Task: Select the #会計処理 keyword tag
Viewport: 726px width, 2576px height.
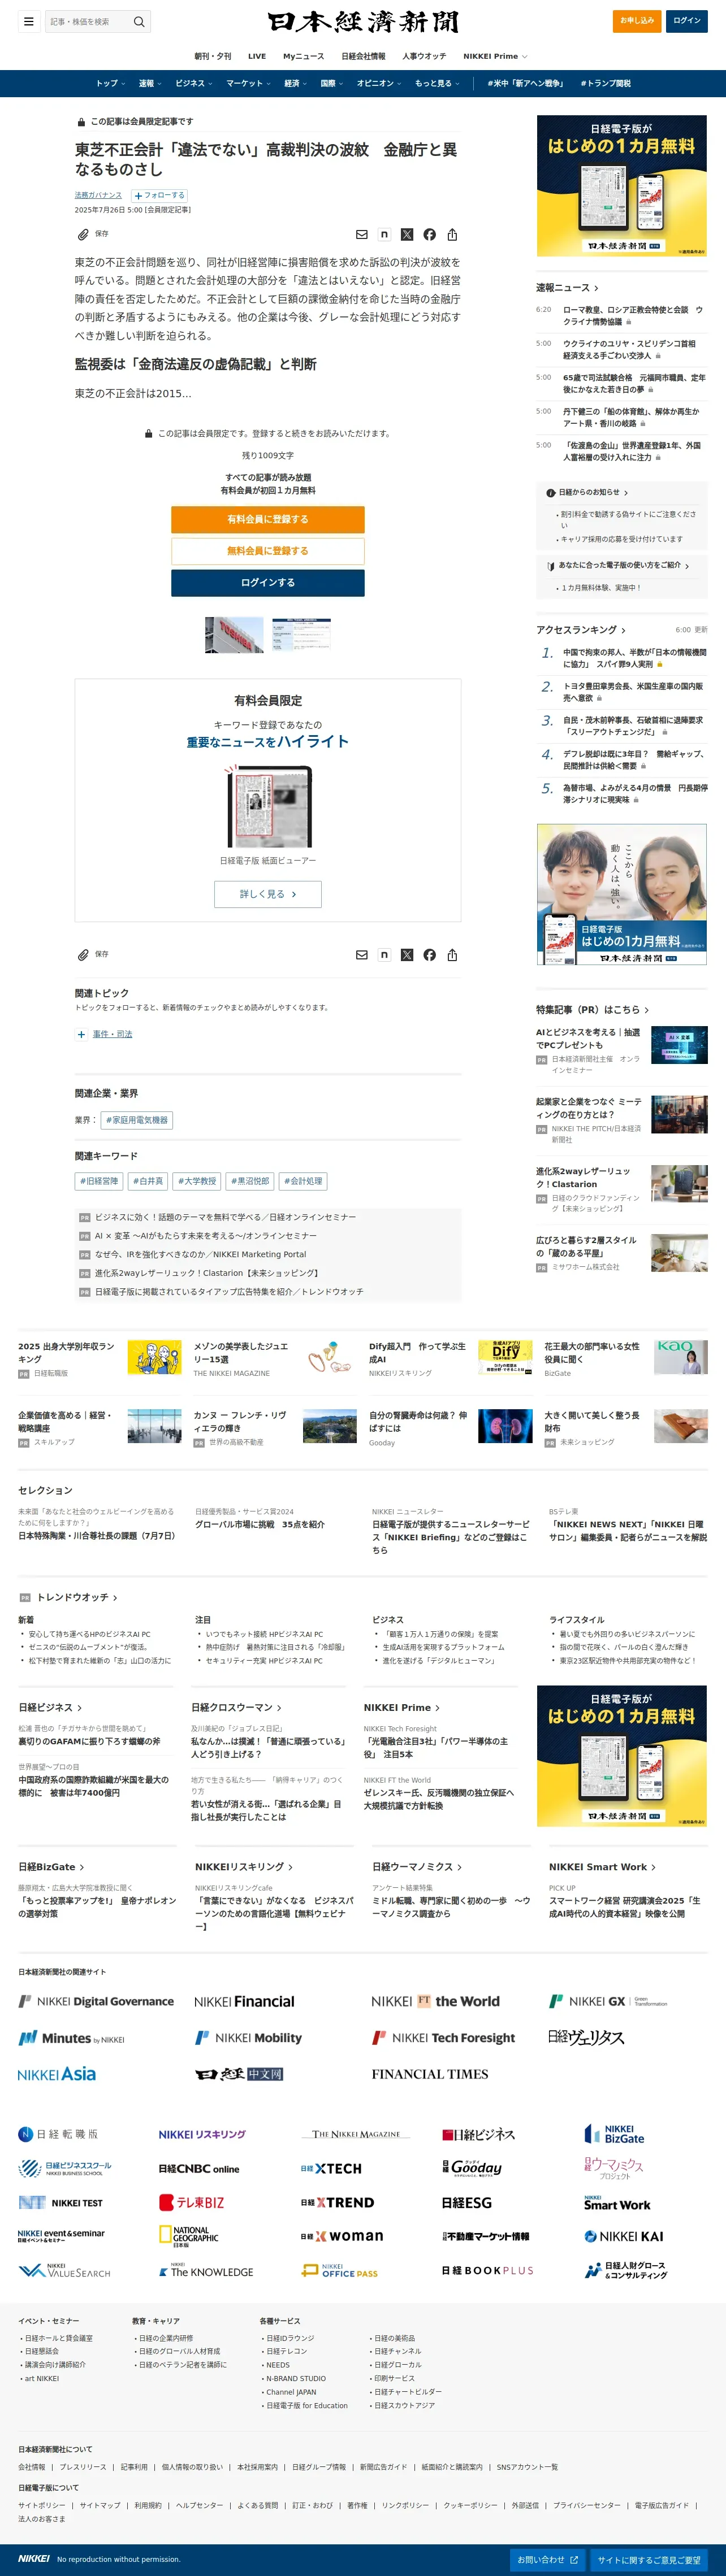Action: pos(303,1182)
